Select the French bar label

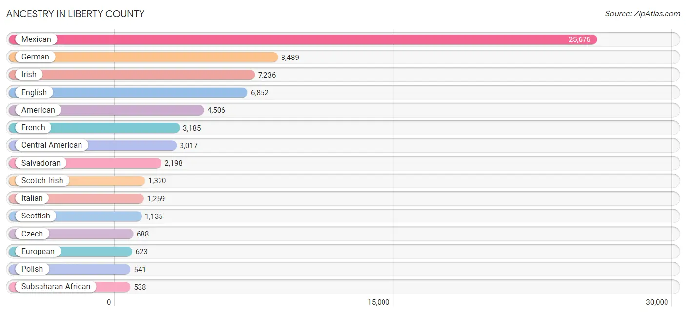pos(33,128)
